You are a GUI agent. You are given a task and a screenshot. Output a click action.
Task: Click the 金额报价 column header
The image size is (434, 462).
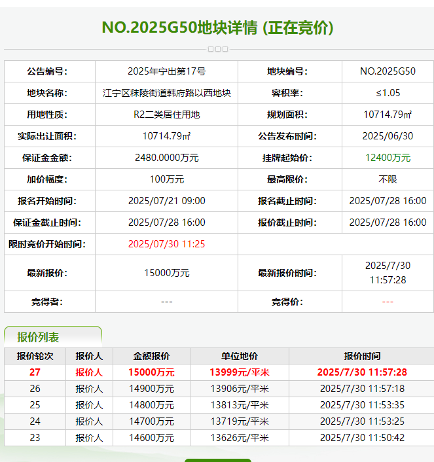click(x=151, y=356)
